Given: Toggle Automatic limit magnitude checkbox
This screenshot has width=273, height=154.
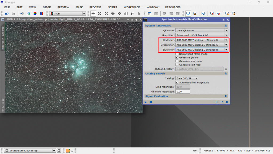Looking at the screenshot, I should coord(177,82).
